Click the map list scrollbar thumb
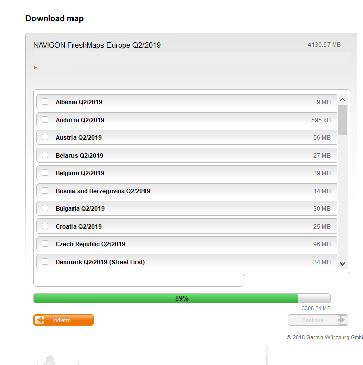The image size is (363, 365). tap(342, 120)
